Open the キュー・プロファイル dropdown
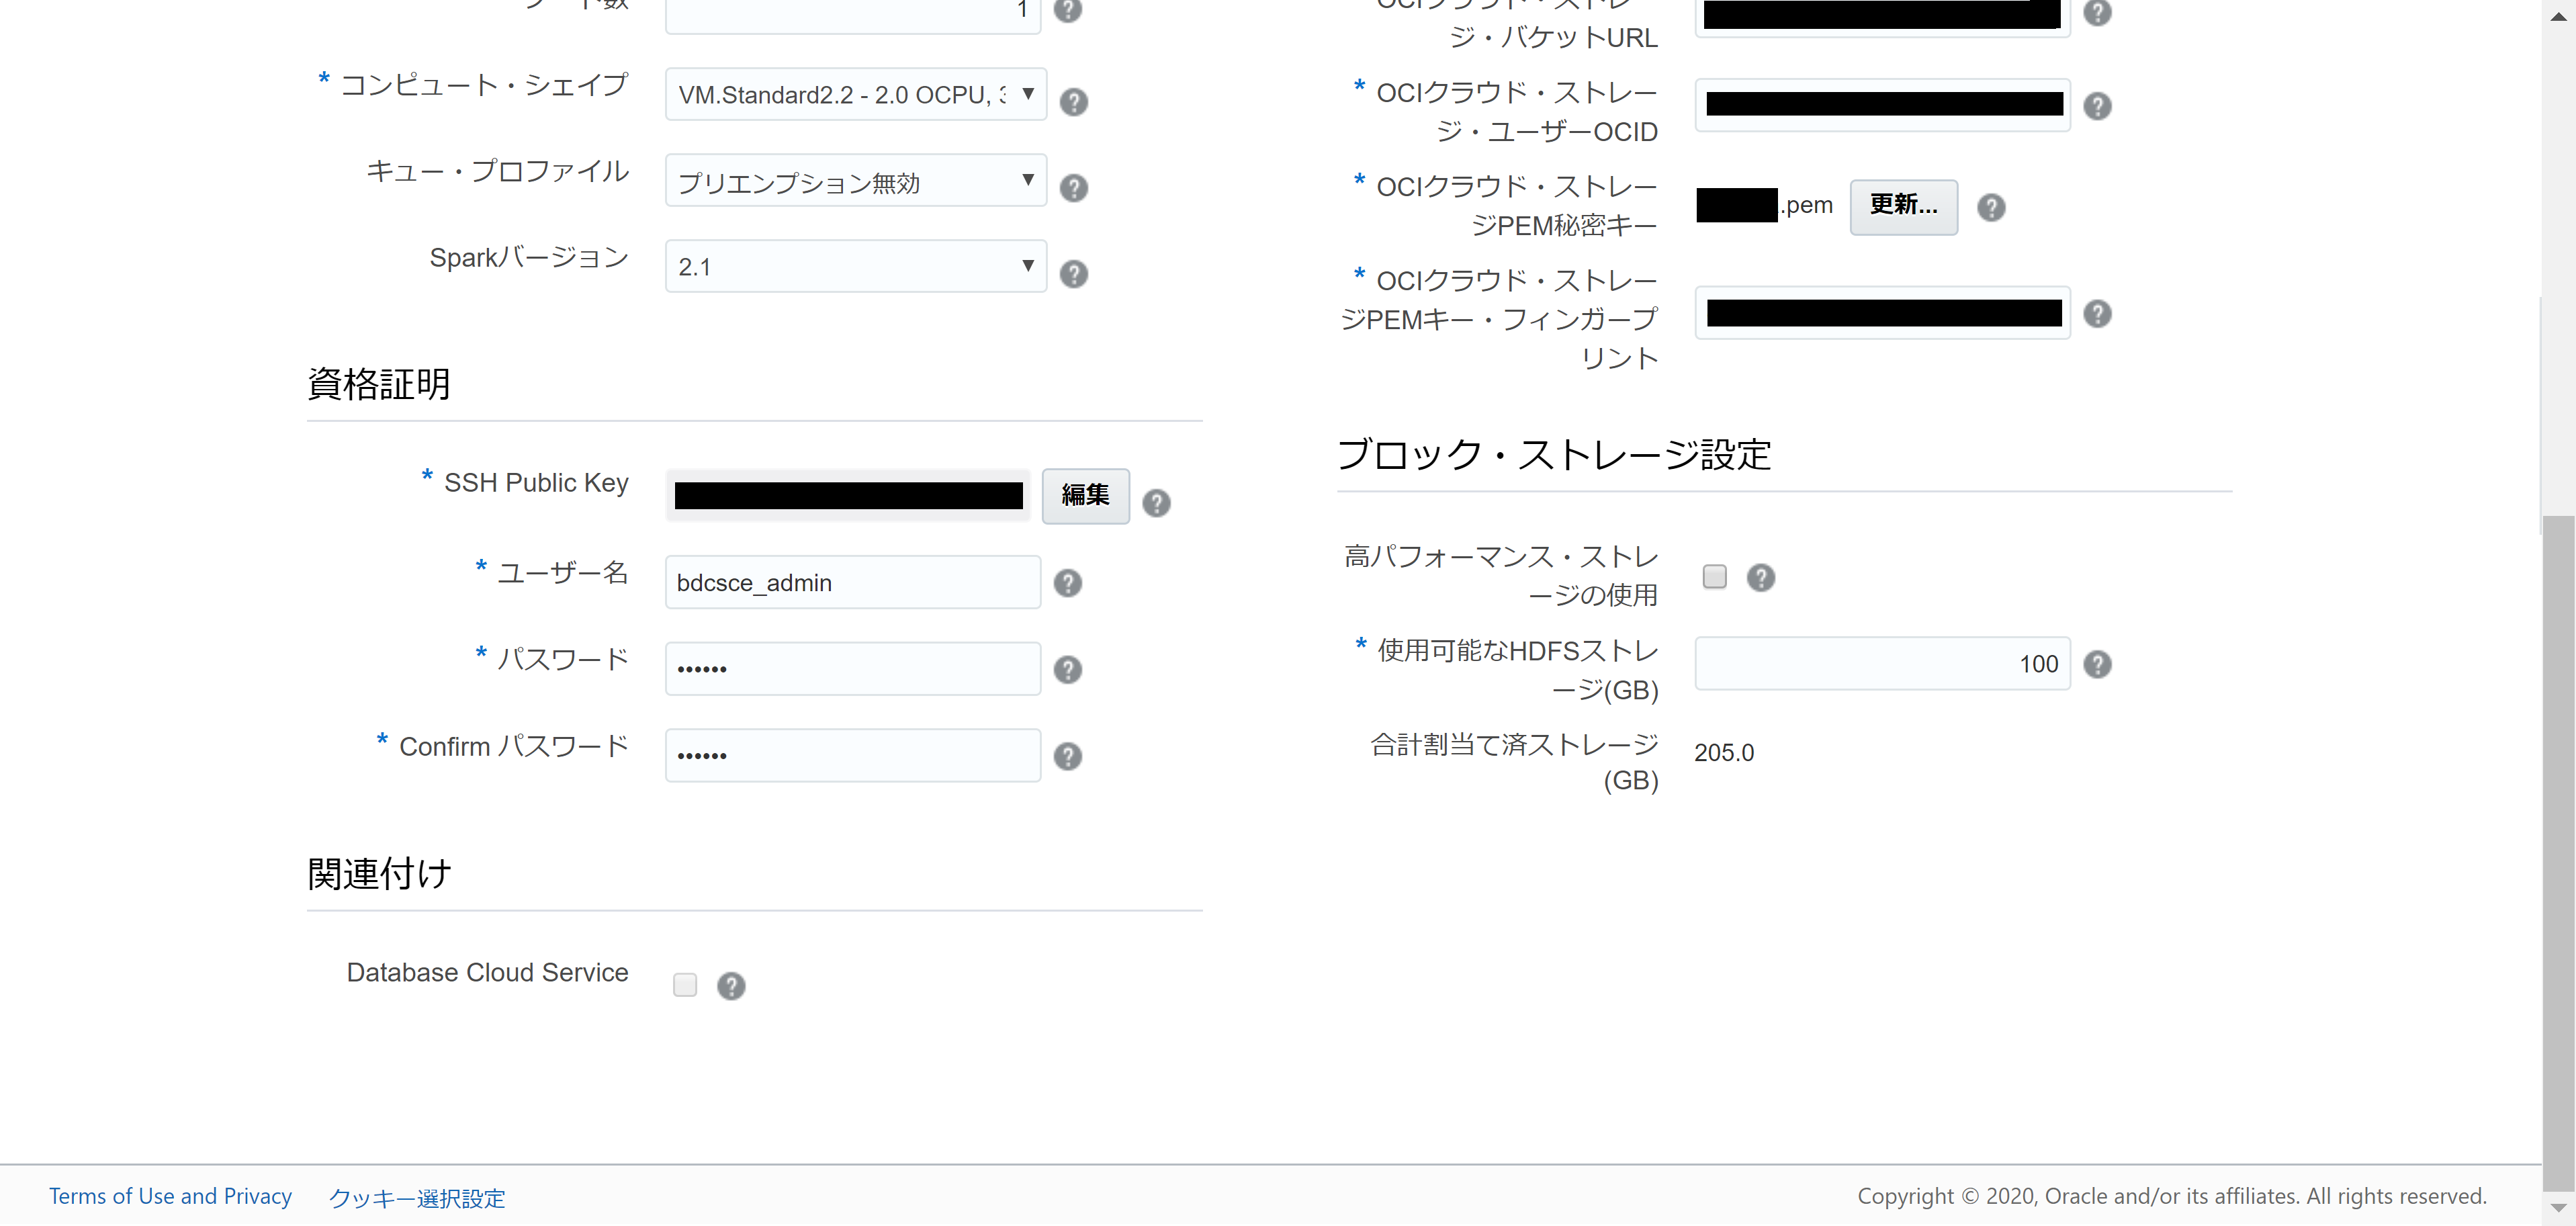 (x=855, y=180)
